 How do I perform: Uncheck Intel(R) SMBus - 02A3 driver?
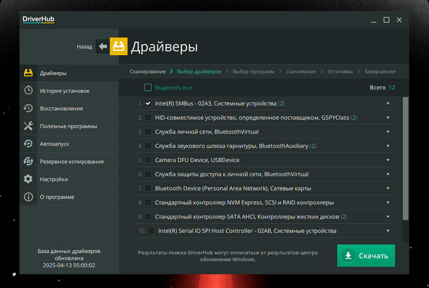[148, 103]
